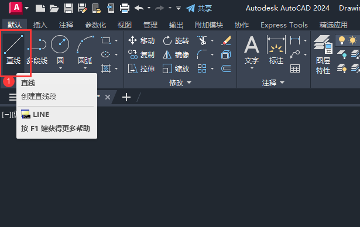Switch to the Parametric (参数化) tab
The height and width of the screenshot is (227, 360).
(x=95, y=25)
